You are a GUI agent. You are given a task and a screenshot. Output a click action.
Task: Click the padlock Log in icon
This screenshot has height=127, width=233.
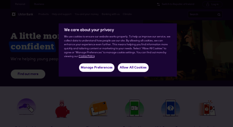(x=208, y=4)
